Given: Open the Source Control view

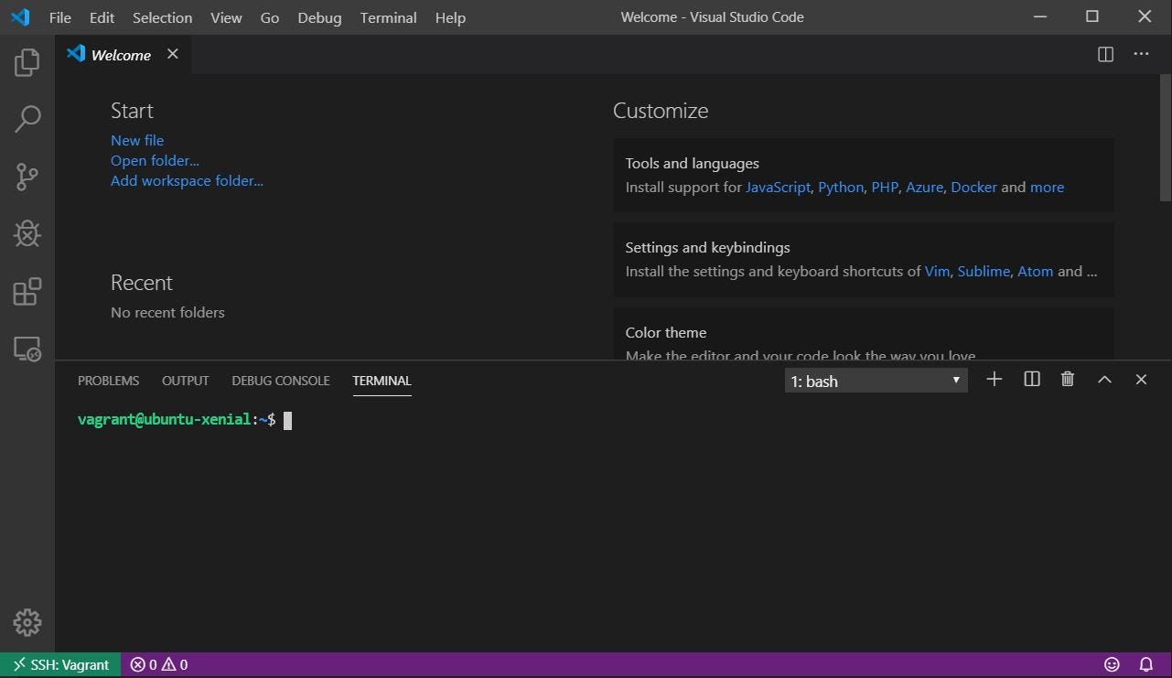Looking at the screenshot, I should click(26, 177).
